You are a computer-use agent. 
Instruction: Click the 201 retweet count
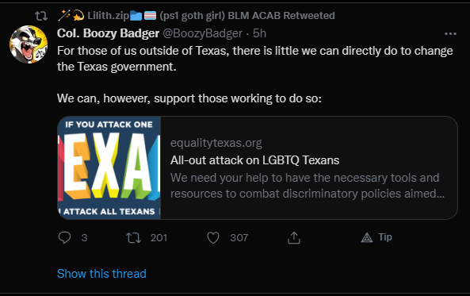coord(159,238)
